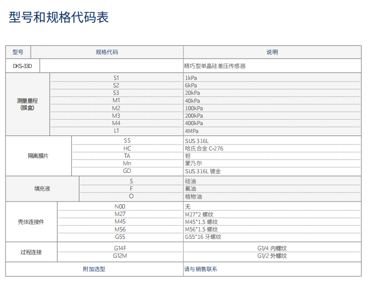Select the SUS 316L 镀金 entry

(x=202, y=171)
